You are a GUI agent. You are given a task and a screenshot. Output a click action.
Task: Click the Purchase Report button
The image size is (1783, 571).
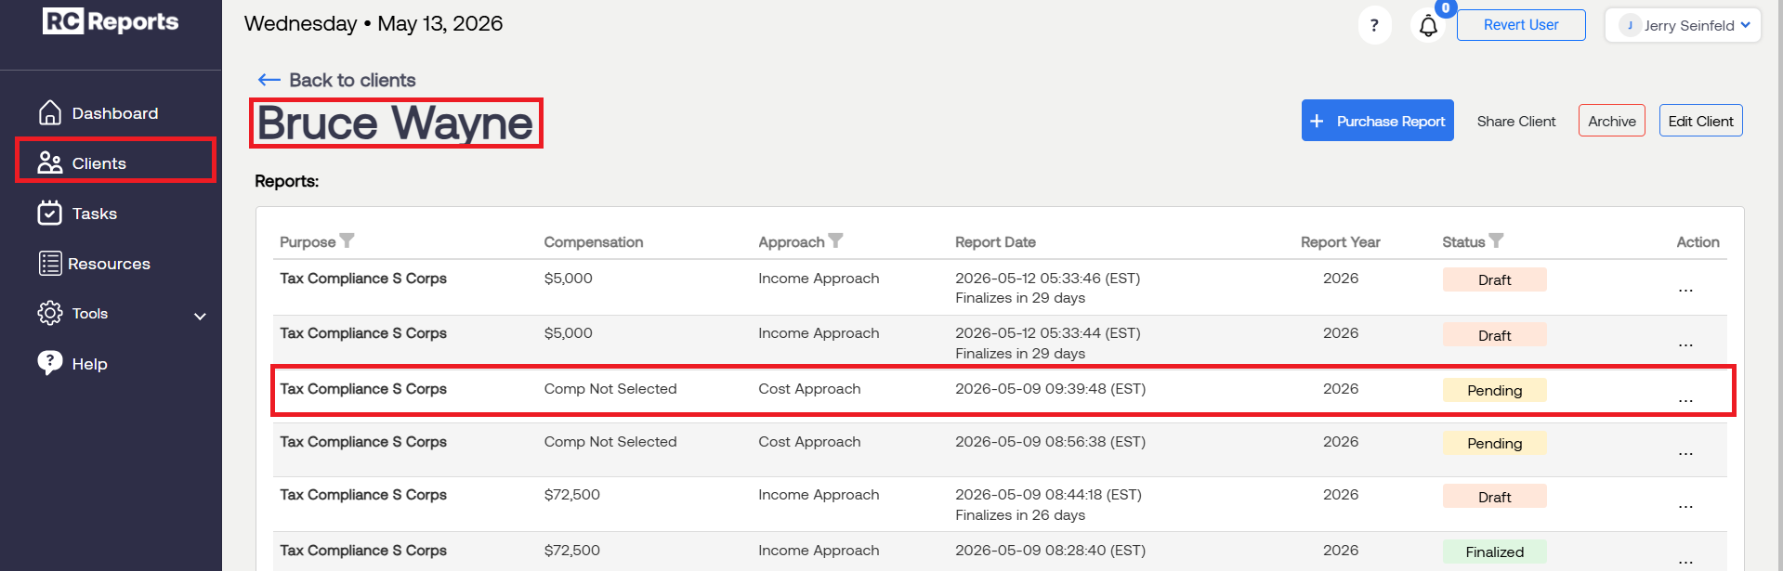[x=1378, y=121]
